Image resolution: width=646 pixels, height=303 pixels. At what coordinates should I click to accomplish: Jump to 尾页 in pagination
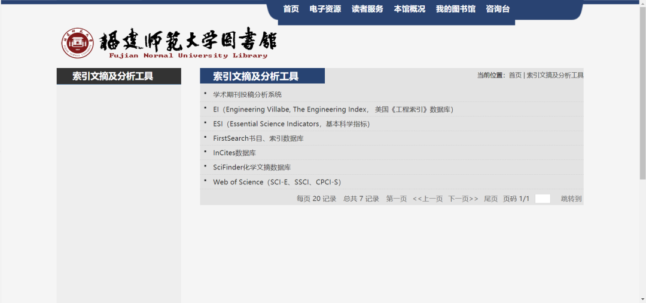(x=490, y=199)
